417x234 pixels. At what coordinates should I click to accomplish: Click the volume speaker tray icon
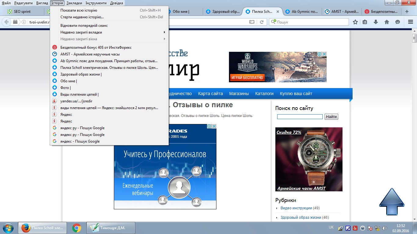(x=384, y=228)
